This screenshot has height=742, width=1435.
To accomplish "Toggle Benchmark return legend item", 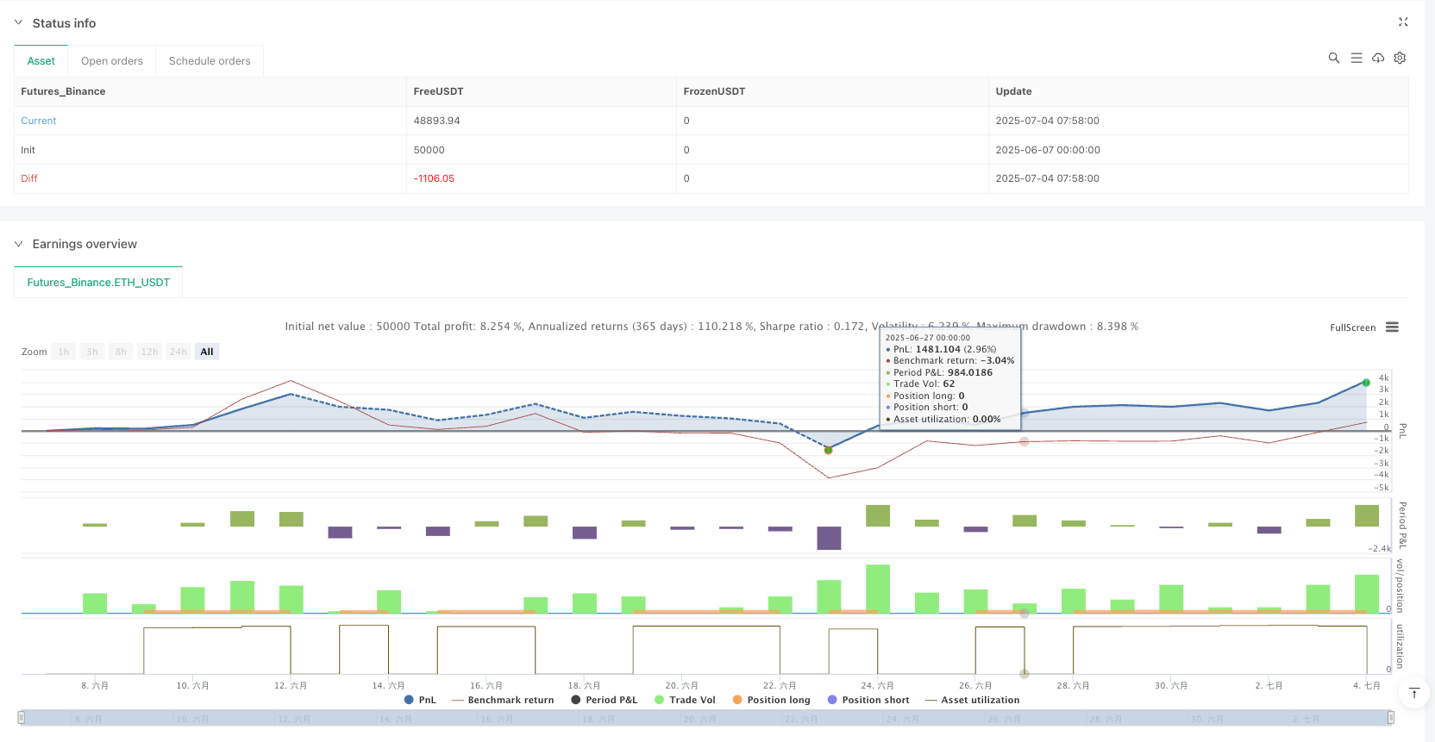I will [503, 700].
